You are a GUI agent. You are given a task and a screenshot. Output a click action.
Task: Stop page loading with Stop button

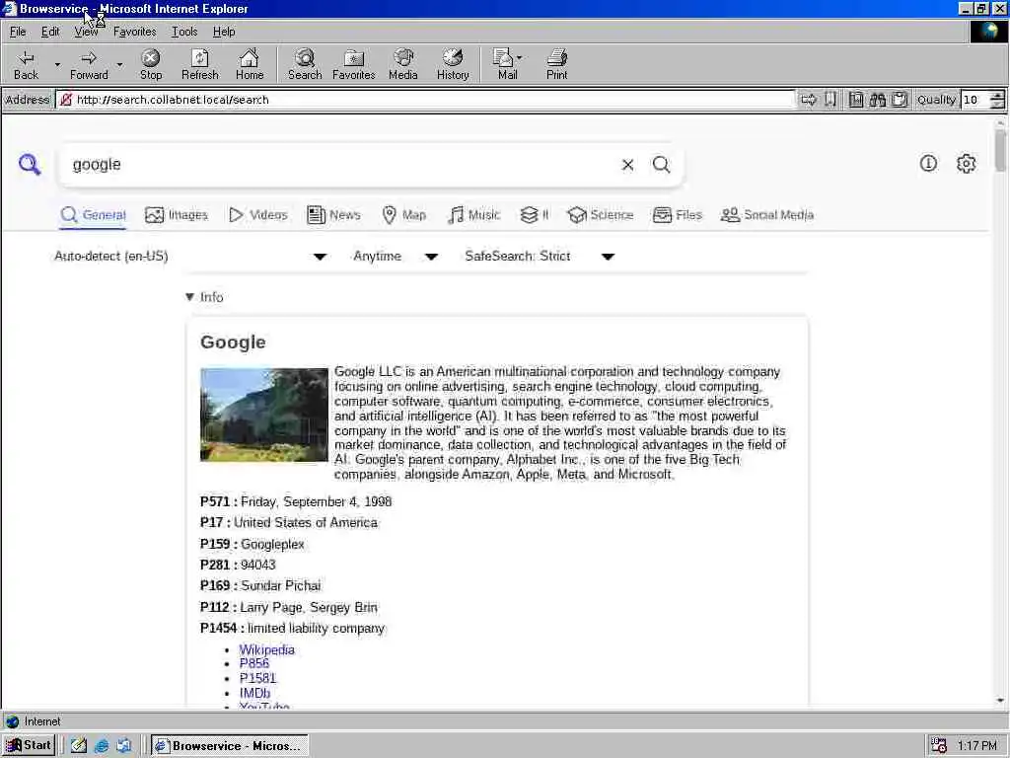coord(151,64)
